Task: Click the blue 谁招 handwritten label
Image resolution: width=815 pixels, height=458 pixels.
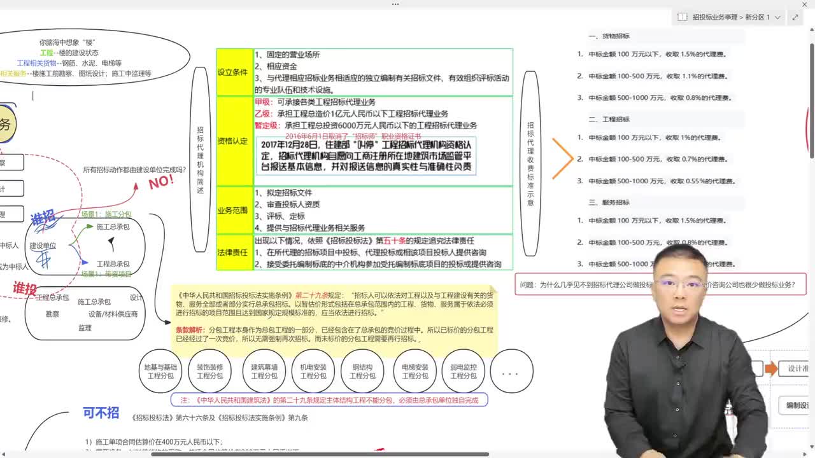Action: click(x=43, y=217)
